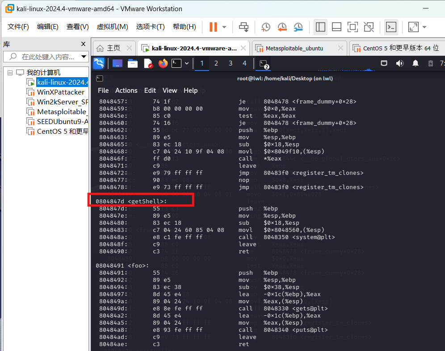Open the snapshot manager icon
This screenshot has height=351, width=445.
point(298,27)
